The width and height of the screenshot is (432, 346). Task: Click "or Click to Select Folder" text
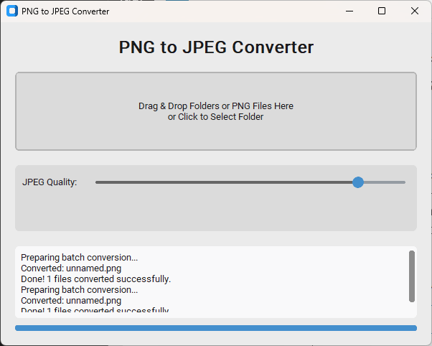click(215, 117)
